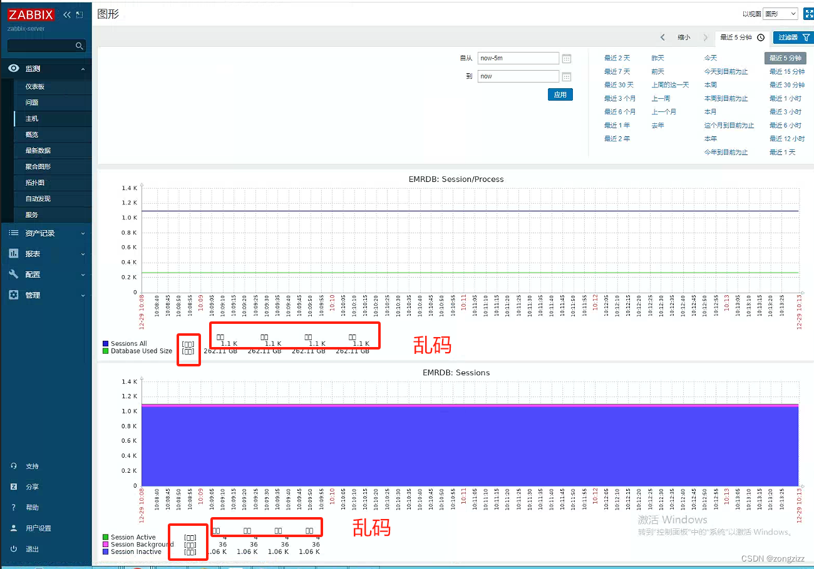814x569 pixels.
Task: Click the bar-chart icon for 报表
Action: point(14,254)
